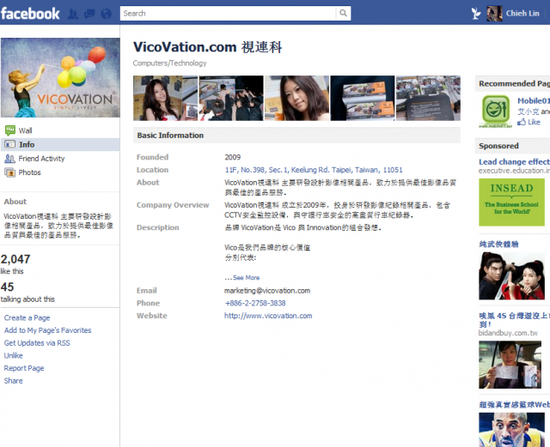Click About heading in left sidebar
550x447 pixels.
pyautogui.click(x=15, y=202)
